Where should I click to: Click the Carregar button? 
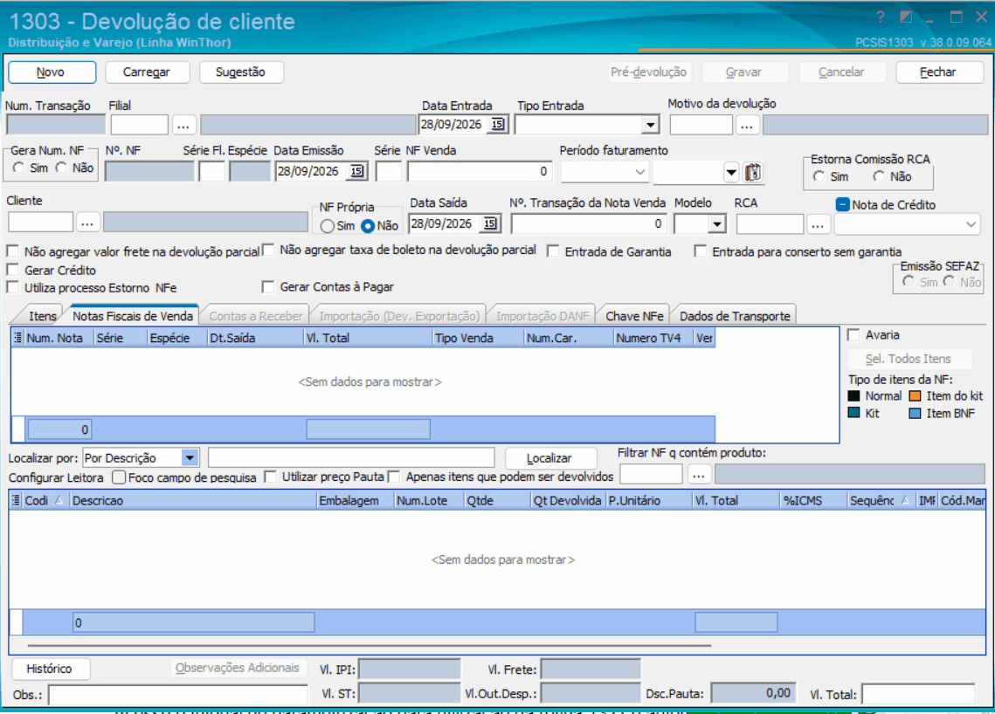click(x=147, y=72)
